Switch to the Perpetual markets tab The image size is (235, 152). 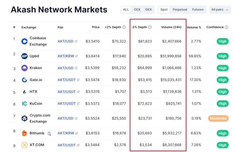pyautogui.click(x=180, y=10)
